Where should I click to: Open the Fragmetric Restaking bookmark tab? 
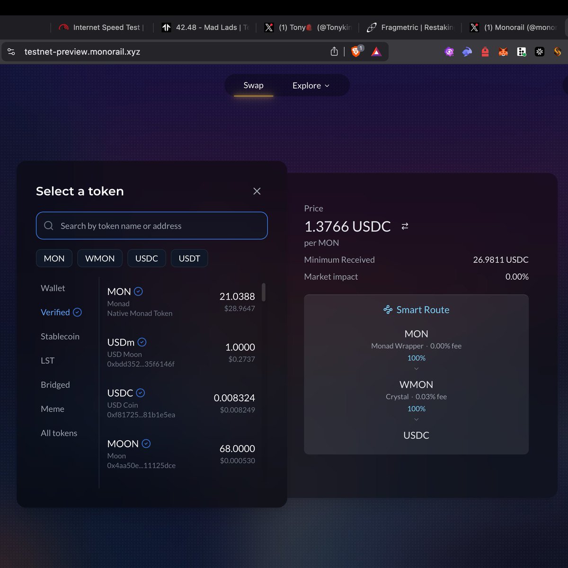pos(410,27)
